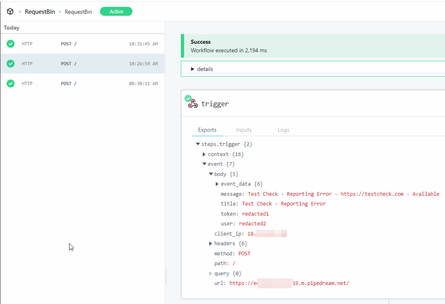Click green check icon of 08:30:11 AM request
Screen dimensions: 445x304
10,83
